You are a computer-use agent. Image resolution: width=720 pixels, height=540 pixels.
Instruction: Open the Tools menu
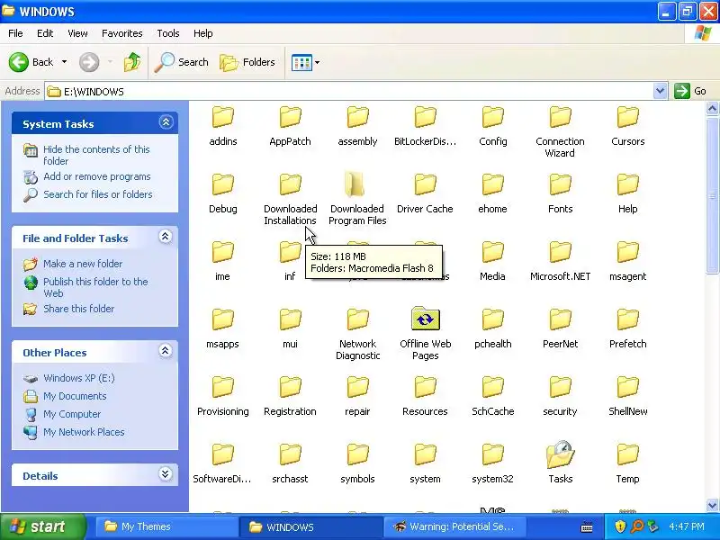coord(168,33)
